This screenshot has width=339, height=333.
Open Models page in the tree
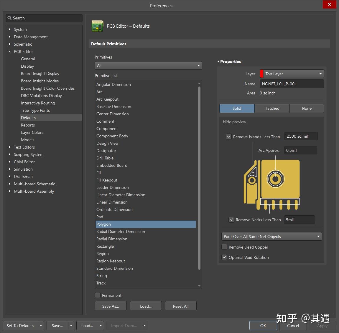click(27, 140)
